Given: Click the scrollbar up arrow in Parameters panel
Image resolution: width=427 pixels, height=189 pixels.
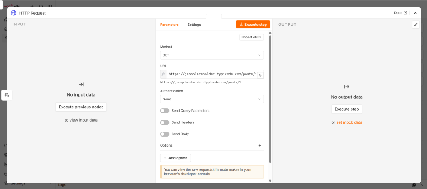Looking at the screenshot, I should coord(270,33).
